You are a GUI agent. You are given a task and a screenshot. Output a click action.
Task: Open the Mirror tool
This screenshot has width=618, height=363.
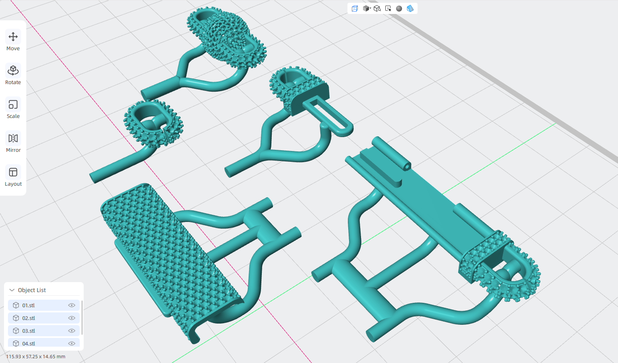pos(13,143)
